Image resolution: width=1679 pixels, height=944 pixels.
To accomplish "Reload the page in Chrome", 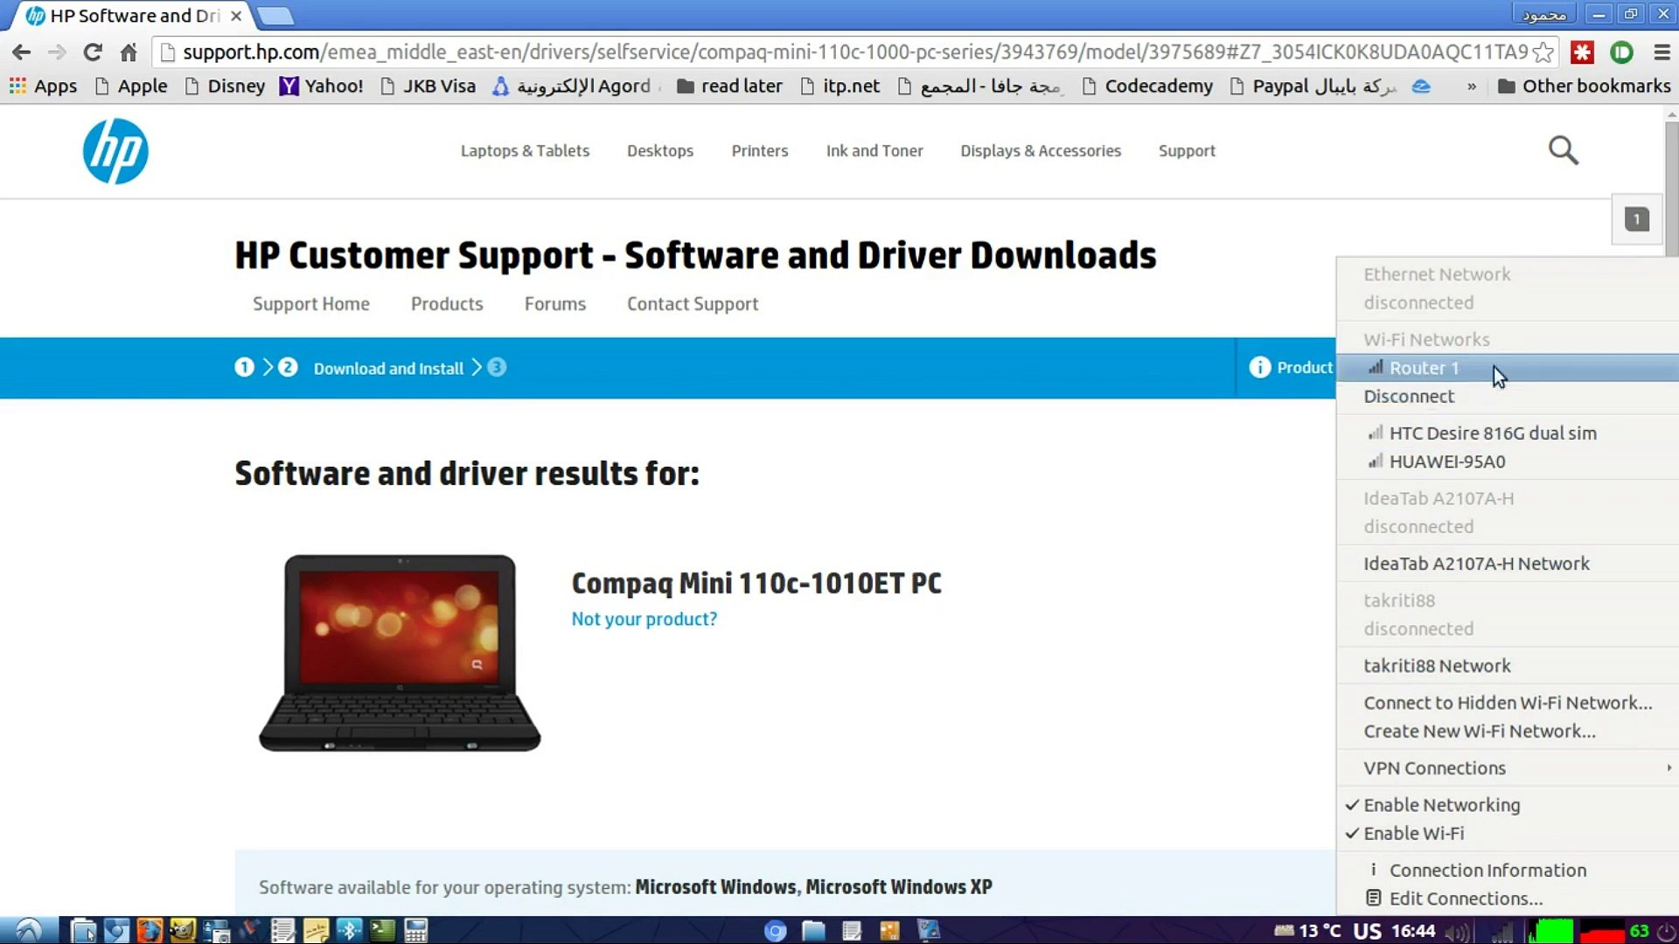I will point(93,52).
